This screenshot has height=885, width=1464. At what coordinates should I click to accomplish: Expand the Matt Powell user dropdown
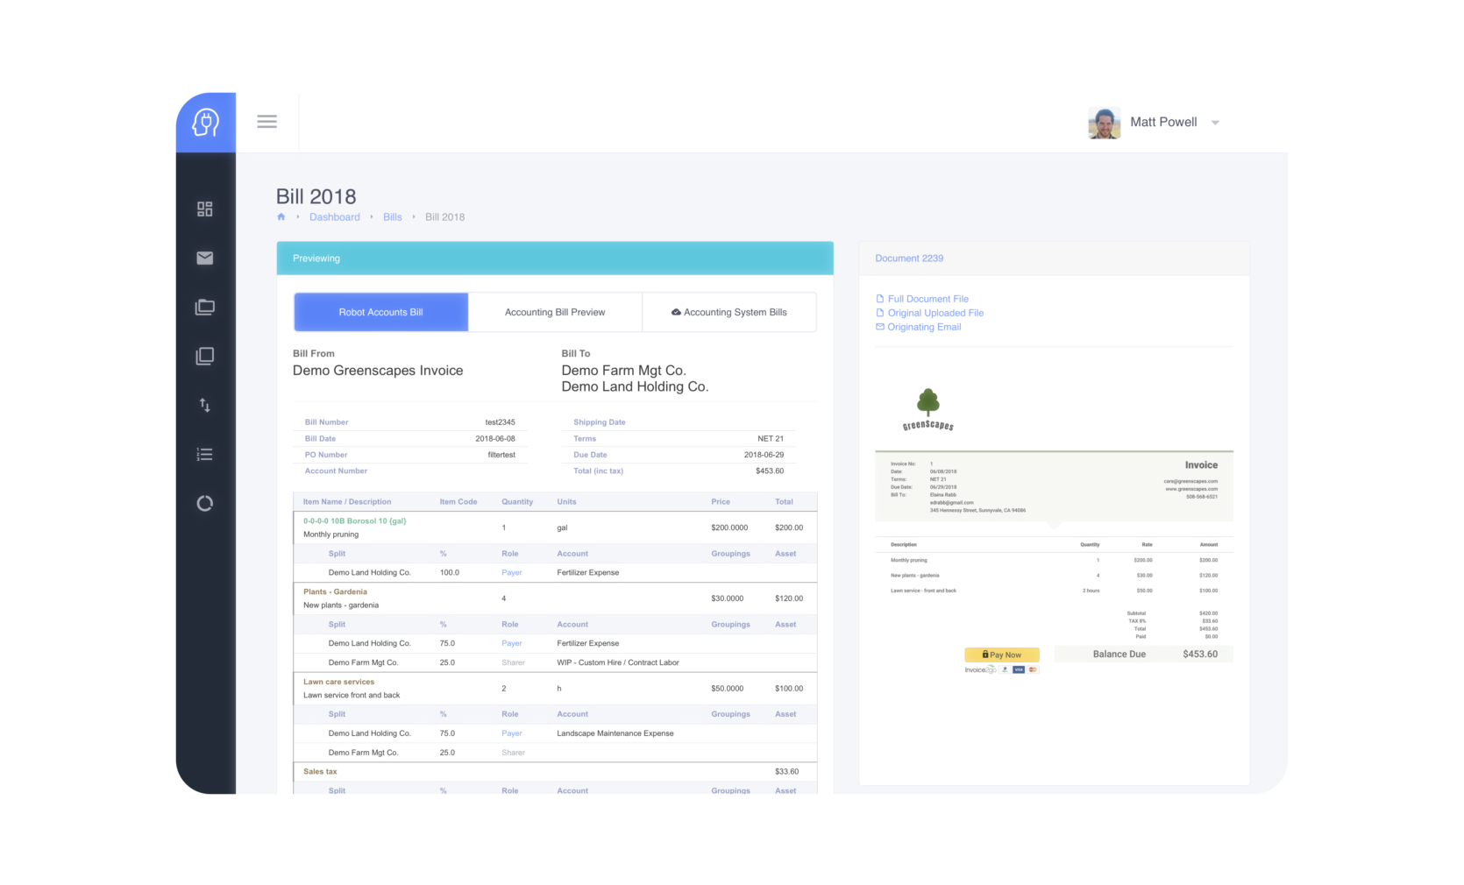pos(1214,123)
